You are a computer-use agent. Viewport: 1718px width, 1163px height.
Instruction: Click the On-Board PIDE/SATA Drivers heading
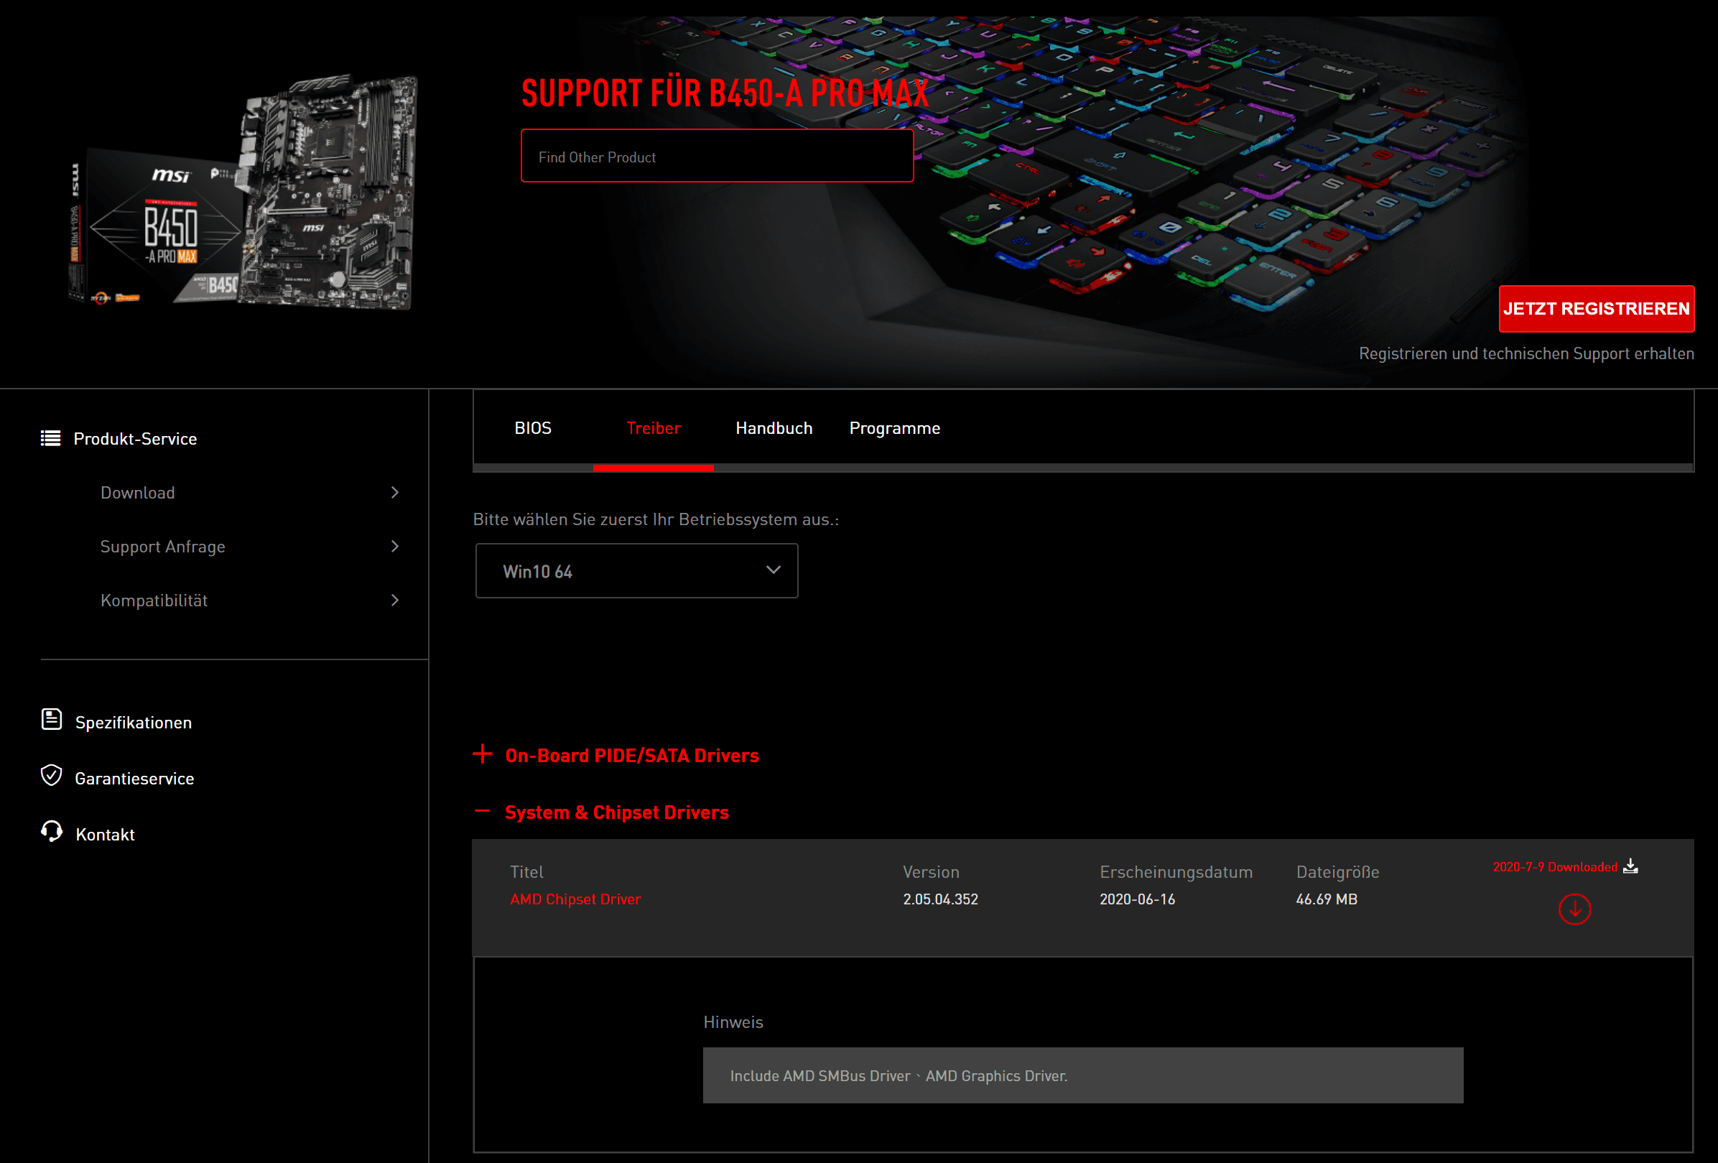point(632,756)
